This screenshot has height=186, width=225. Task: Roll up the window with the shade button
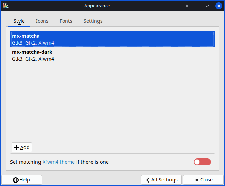pos(187,6)
